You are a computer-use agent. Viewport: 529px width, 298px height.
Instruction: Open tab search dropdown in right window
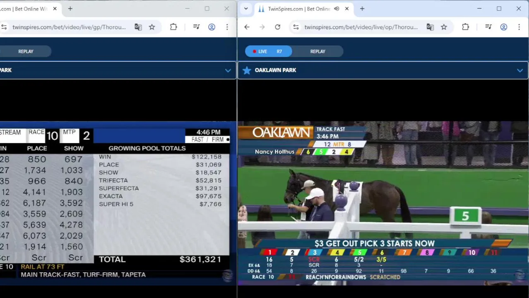tap(246, 9)
